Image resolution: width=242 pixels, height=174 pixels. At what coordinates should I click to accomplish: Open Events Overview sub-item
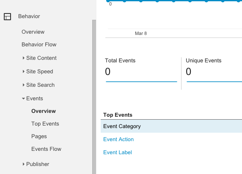(44, 111)
